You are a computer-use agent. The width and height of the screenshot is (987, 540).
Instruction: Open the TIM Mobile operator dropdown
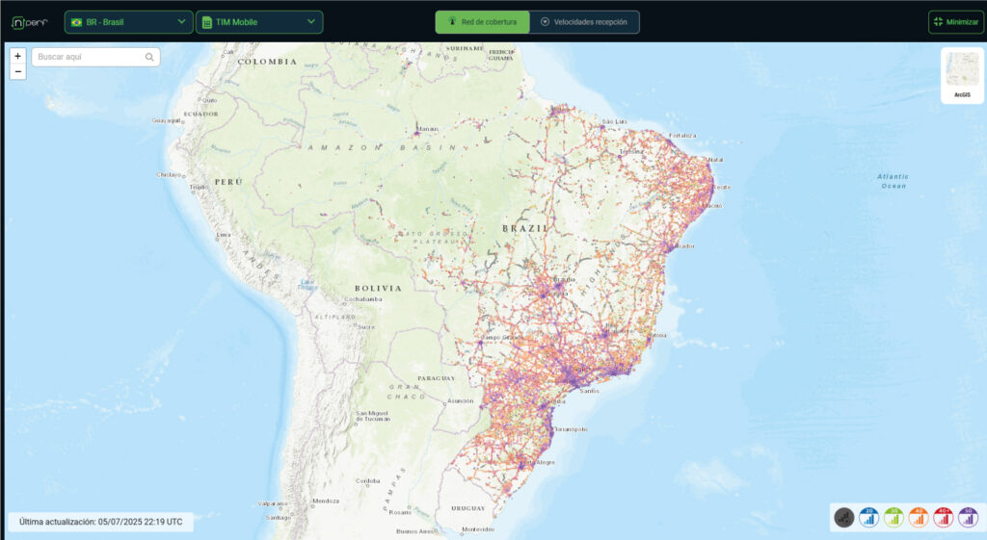click(259, 22)
